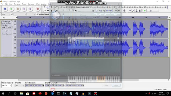Open the recording channels dropdown
Viewport: 171px width, 96px height.
point(31,14)
